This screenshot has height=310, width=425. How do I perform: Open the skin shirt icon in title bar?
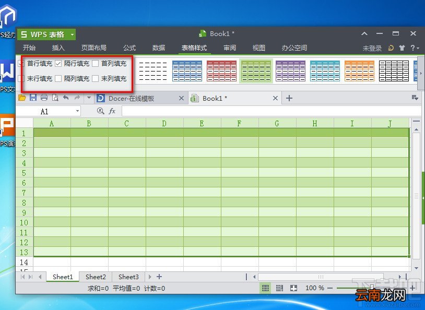pos(402,48)
